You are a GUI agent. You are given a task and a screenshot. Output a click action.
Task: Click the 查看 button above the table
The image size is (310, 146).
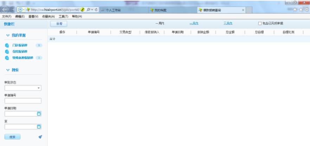pos(59,24)
